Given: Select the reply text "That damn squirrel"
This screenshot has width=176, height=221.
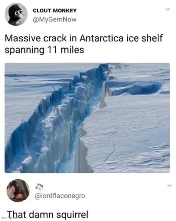Looking at the screenshot, I should pyautogui.click(x=48, y=215).
